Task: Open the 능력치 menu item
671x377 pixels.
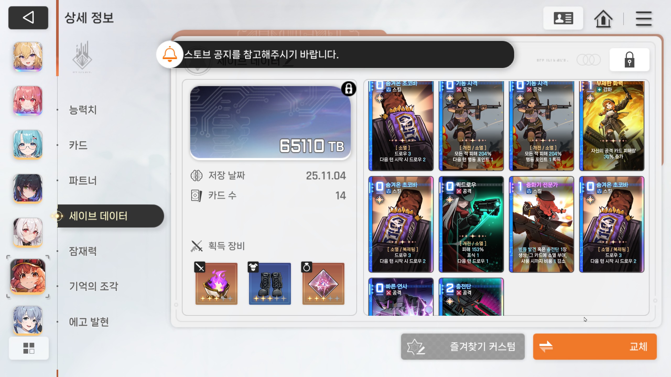Action: (83, 110)
